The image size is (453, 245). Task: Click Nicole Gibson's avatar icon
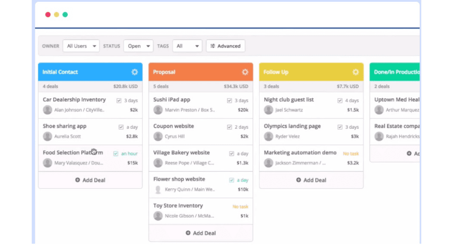pyautogui.click(x=158, y=216)
